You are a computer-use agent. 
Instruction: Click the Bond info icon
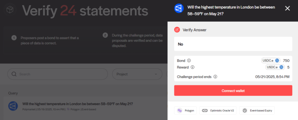coord(189,61)
